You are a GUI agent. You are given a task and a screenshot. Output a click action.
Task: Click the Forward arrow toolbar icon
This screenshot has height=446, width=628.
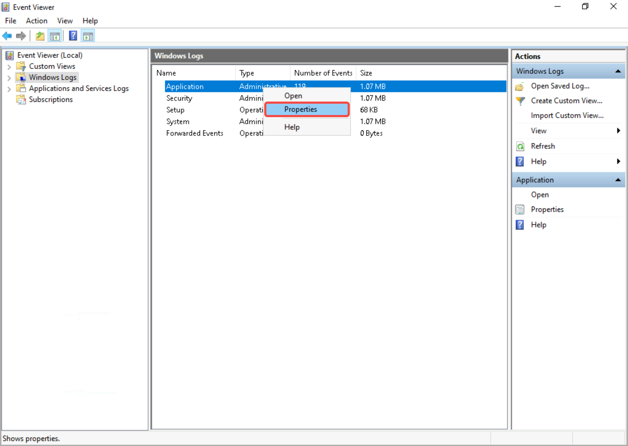click(21, 36)
